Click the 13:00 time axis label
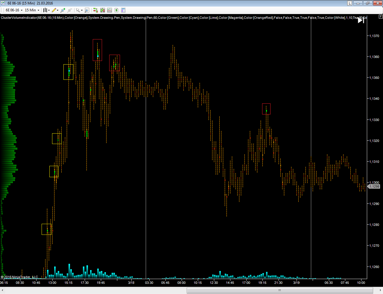 52,283
